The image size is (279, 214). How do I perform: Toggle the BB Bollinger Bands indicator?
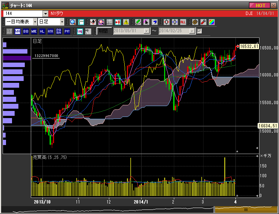coord(26,31)
